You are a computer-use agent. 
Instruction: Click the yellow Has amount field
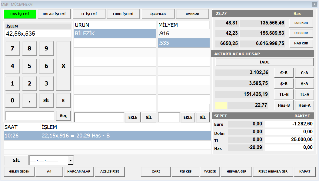point(221,105)
